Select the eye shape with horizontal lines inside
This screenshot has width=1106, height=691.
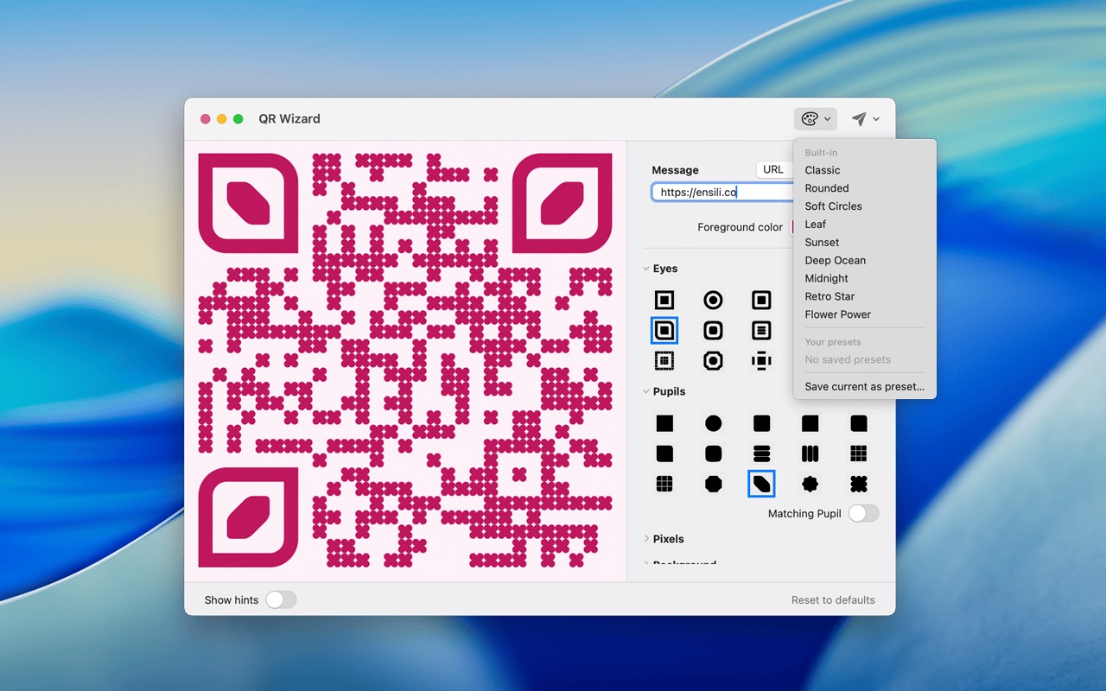(x=761, y=330)
